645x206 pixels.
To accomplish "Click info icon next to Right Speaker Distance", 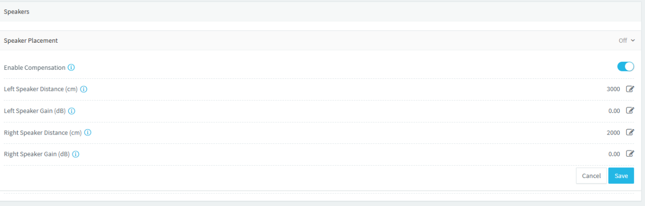I will (x=88, y=133).
